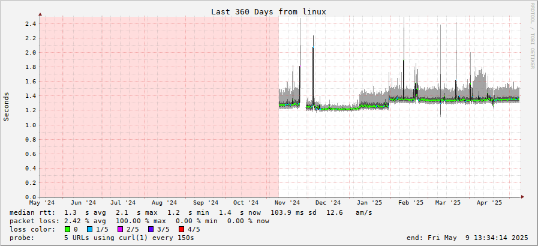The image size is (538, 246).
Task: Click the 'probe:' legend label
Action: (22, 238)
